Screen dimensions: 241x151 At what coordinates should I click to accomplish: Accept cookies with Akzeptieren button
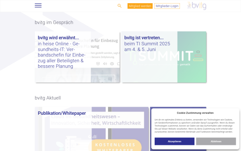174,141
